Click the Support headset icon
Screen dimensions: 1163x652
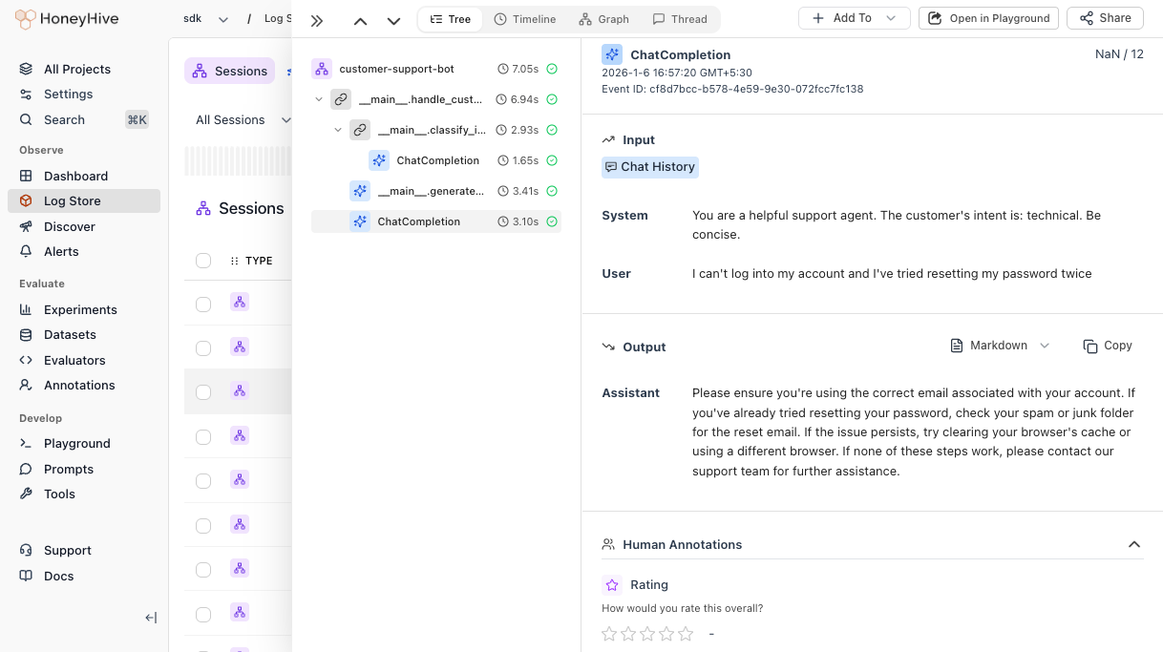click(26, 550)
